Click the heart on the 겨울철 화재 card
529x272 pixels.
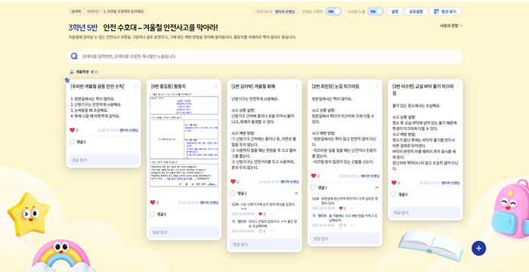click(233, 181)
